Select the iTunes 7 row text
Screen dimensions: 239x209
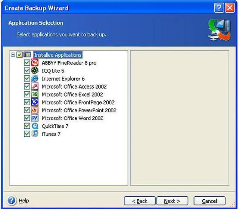point(51,134)
